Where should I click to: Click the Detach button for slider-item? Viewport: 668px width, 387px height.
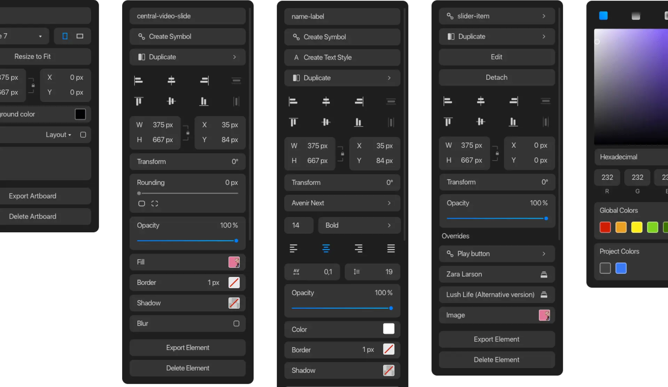click(x=496, y=77)
